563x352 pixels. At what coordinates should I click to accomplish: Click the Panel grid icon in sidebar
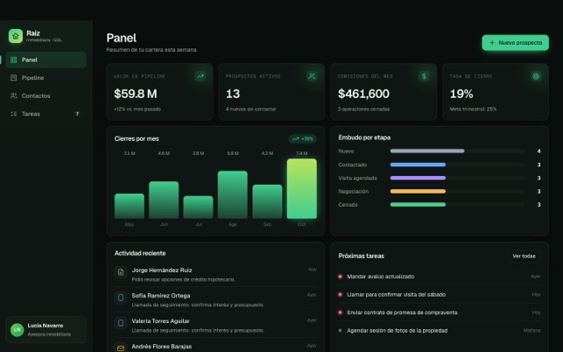(x=14, y=60)
